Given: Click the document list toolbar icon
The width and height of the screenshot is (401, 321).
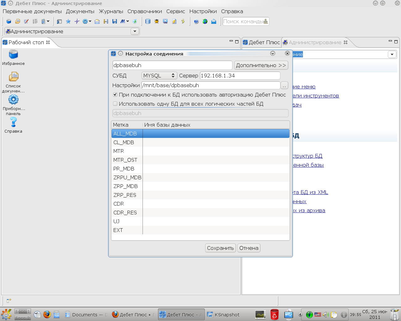Looking at the screenshot, I should pos(18,21).
